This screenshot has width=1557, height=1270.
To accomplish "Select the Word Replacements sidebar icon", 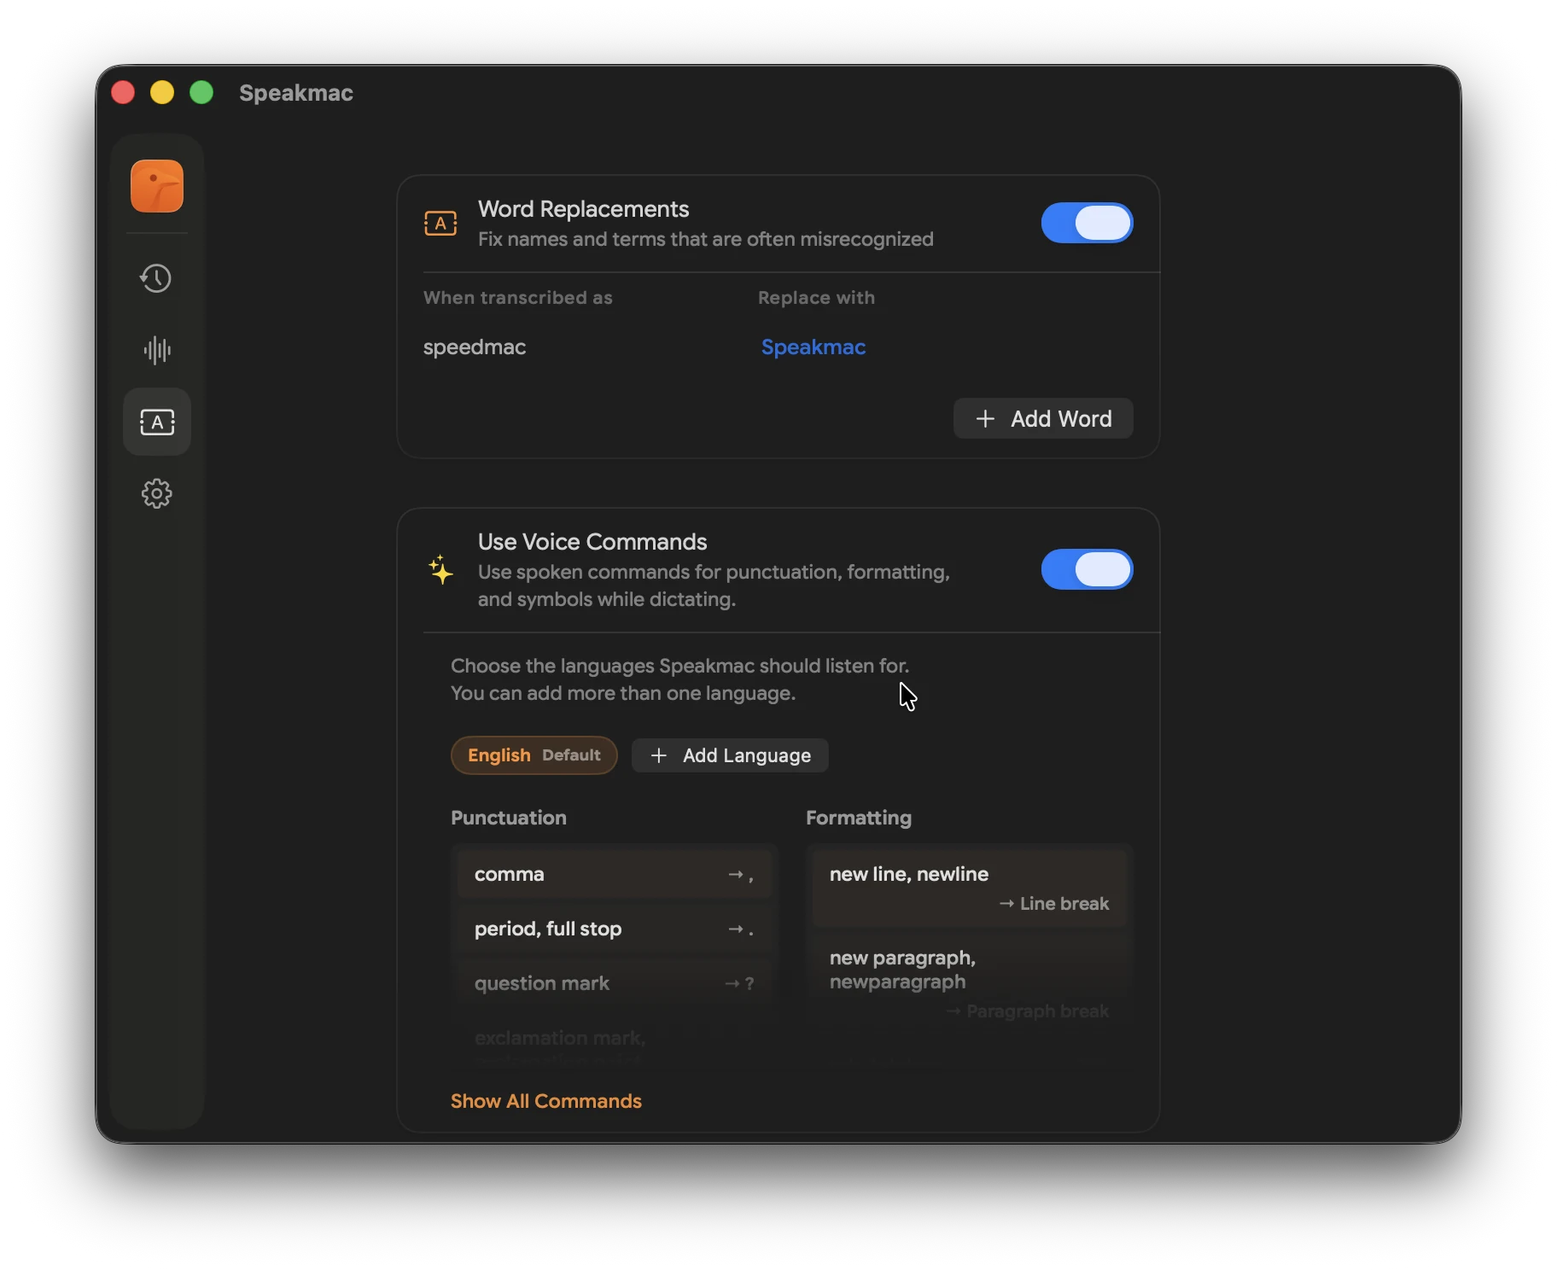I will pyautogui.click(x=157, y=422).
